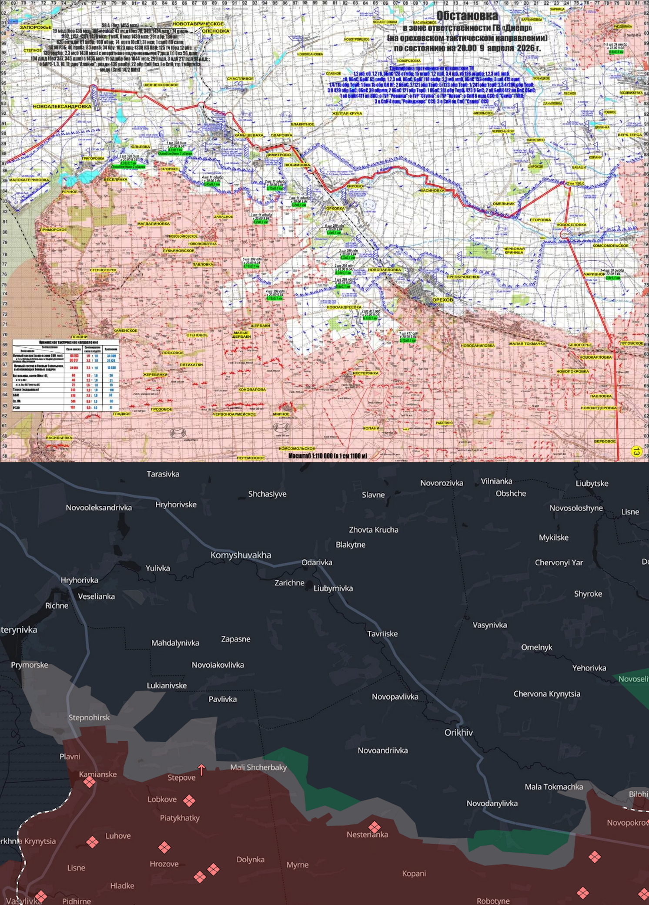Select the НОВОАЛЕКСАНДРОВКА label
The height and width of the screenshot is (905, 649).
pos(62,106)
